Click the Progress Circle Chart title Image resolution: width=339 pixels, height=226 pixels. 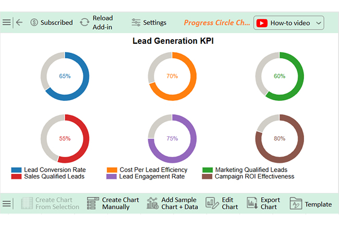click(x=217, y=23)
